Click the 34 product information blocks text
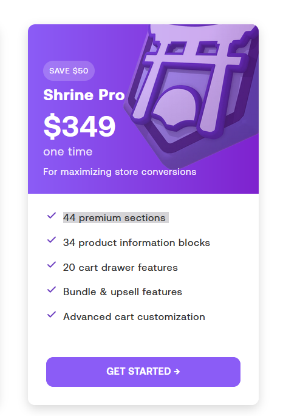The height and width of the screenshot is (416, 283). (136, 243)
